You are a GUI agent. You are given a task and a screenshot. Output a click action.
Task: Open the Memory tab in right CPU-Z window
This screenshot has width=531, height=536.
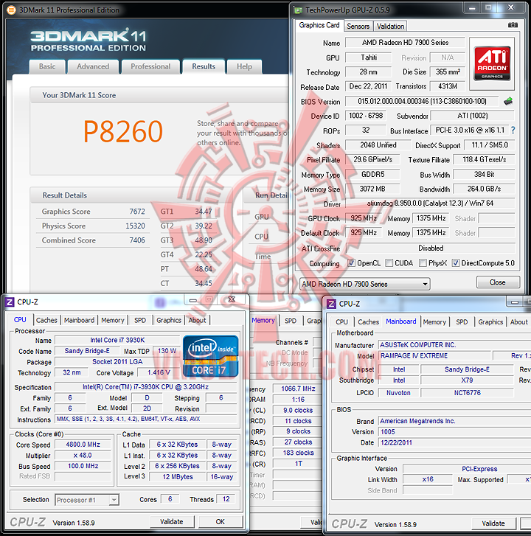tap(434, 322)
